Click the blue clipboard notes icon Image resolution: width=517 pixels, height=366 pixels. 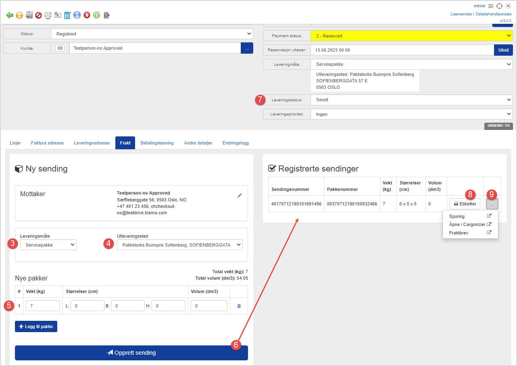[67, 15]
